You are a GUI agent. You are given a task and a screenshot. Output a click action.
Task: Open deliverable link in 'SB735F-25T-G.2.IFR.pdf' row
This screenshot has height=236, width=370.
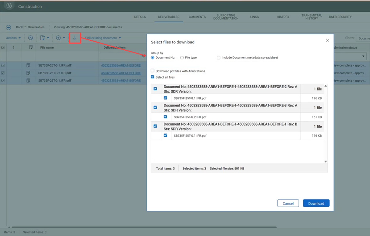pos(121,73)
